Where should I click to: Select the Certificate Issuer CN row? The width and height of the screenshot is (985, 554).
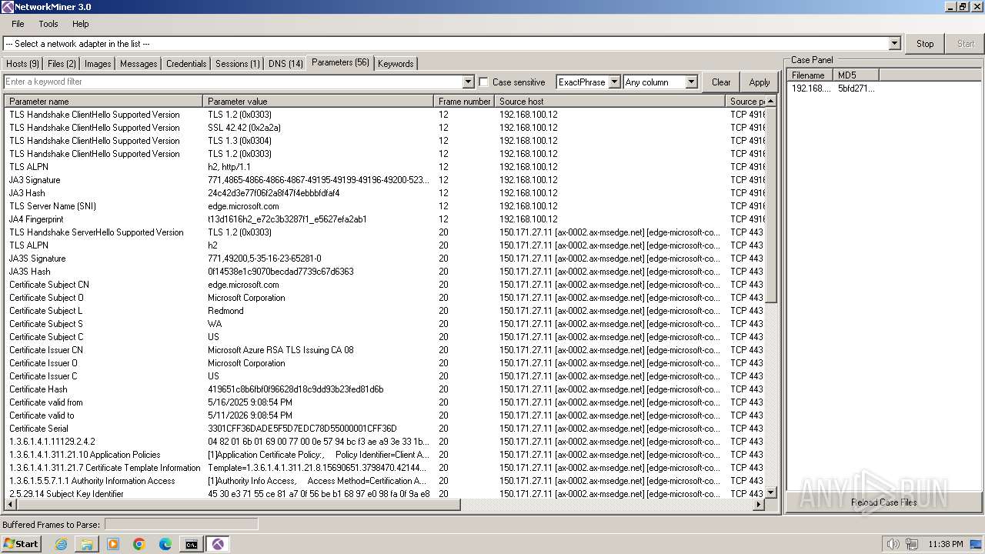tap(385, 350)
